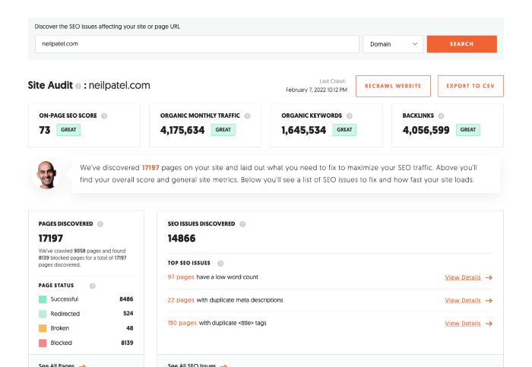Open the Backlinks help icon
Screen dimensions: 532x367
click(441, 116)
